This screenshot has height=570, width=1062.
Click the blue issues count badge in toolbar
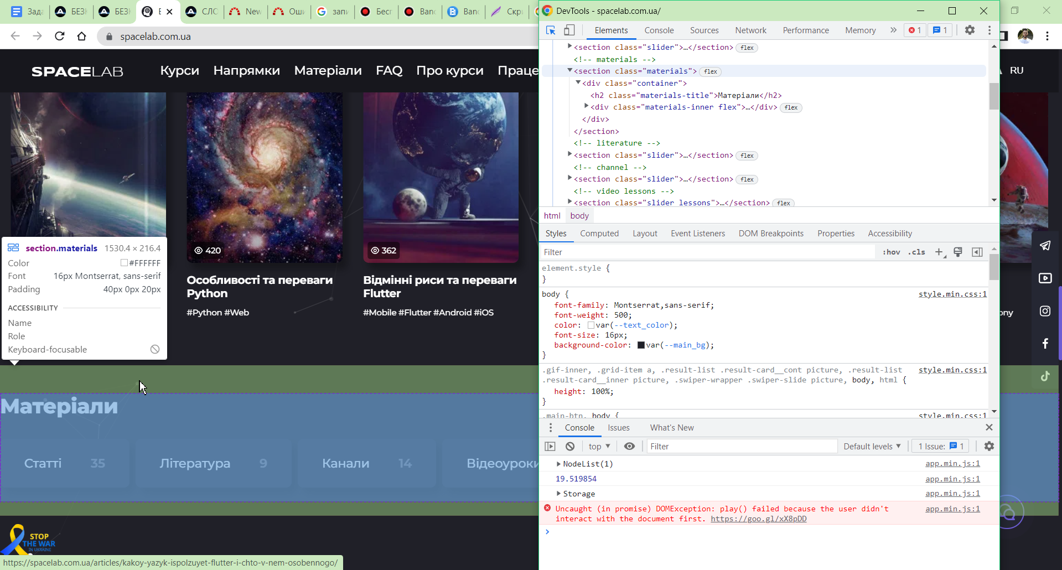(940, 30)
